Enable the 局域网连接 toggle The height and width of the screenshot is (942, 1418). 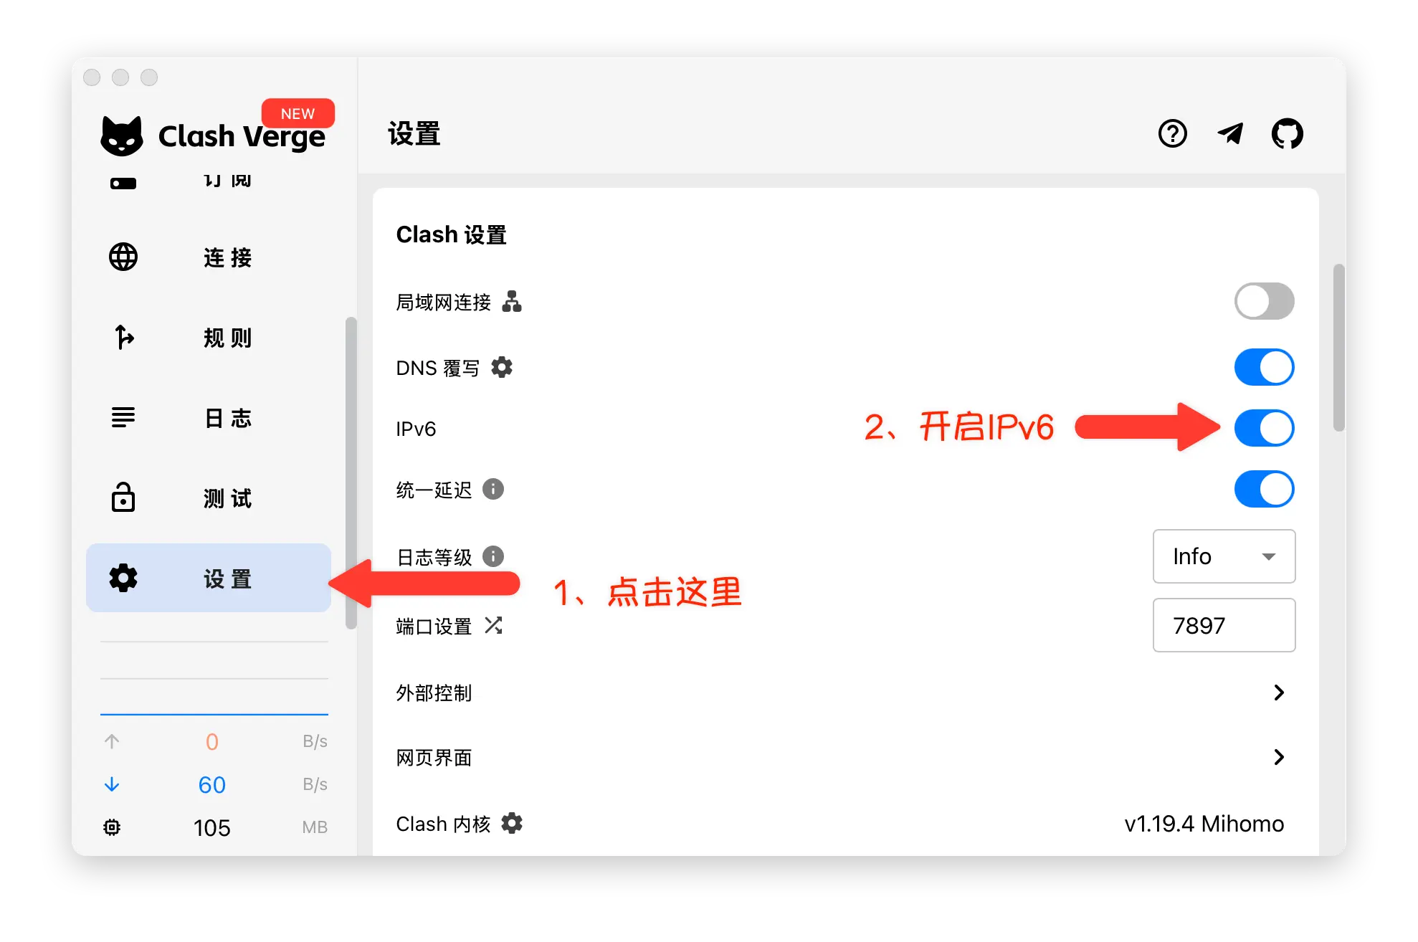click(x=1264, y=301)
